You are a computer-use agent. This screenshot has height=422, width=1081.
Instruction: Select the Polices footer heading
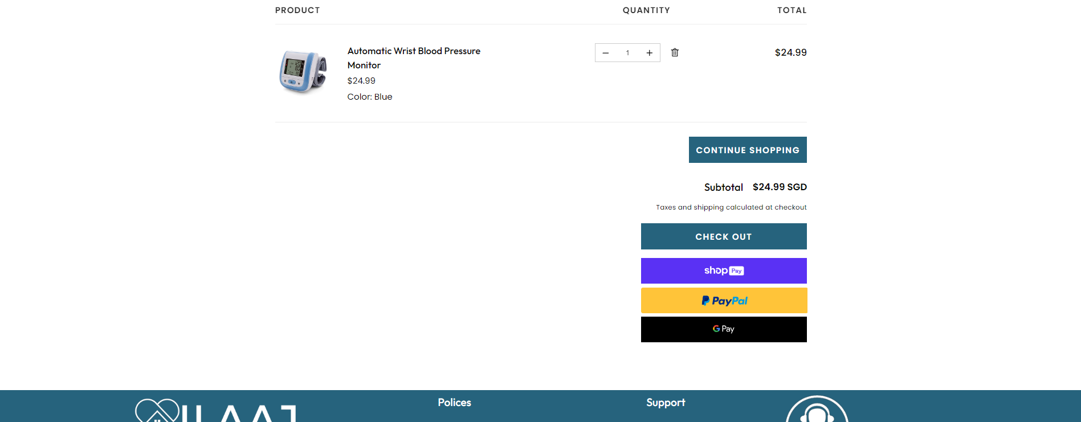coord(454,403)
